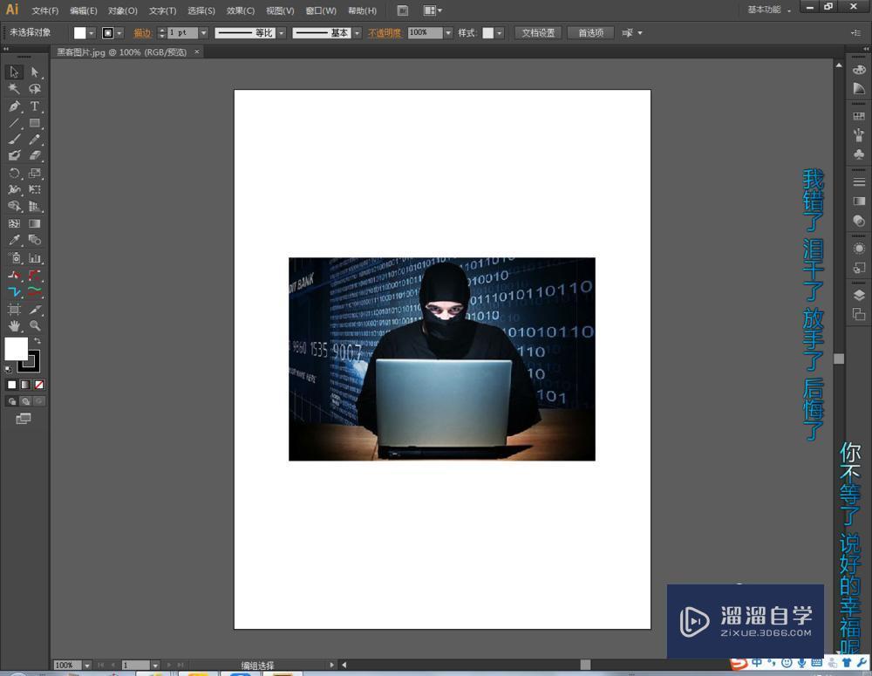Click the 首选项 button

(x=590, y=33)
